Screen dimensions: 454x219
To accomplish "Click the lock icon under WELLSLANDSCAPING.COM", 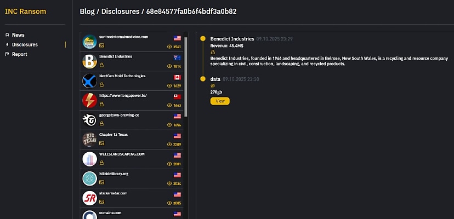I will click(101, 163).
